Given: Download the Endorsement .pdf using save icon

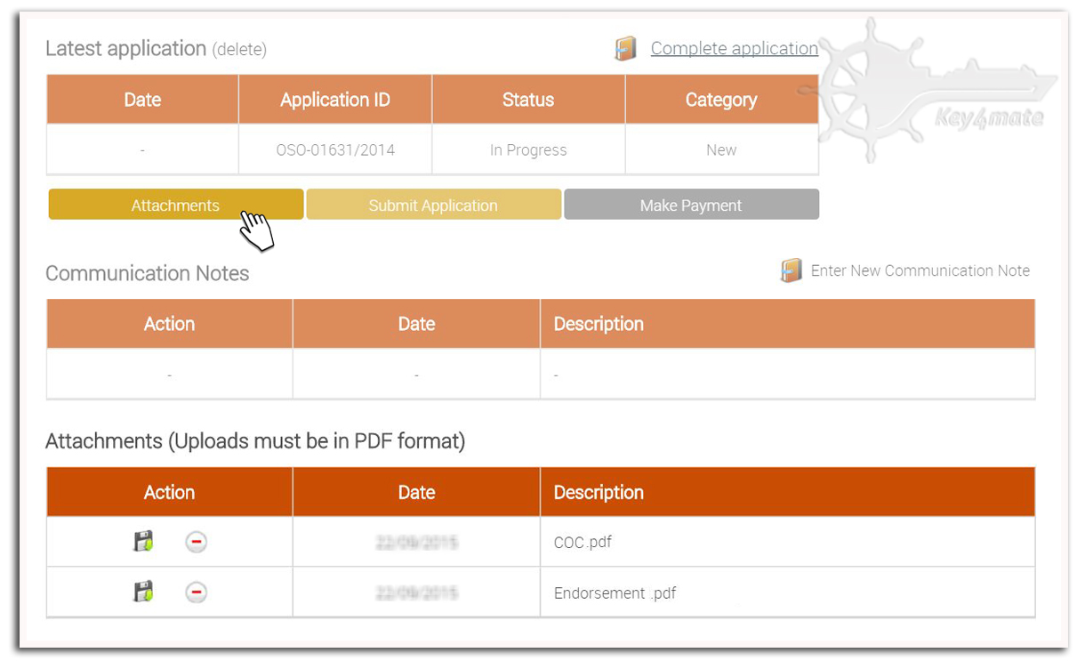Looking at the screenshot, I should pos(143,592).
